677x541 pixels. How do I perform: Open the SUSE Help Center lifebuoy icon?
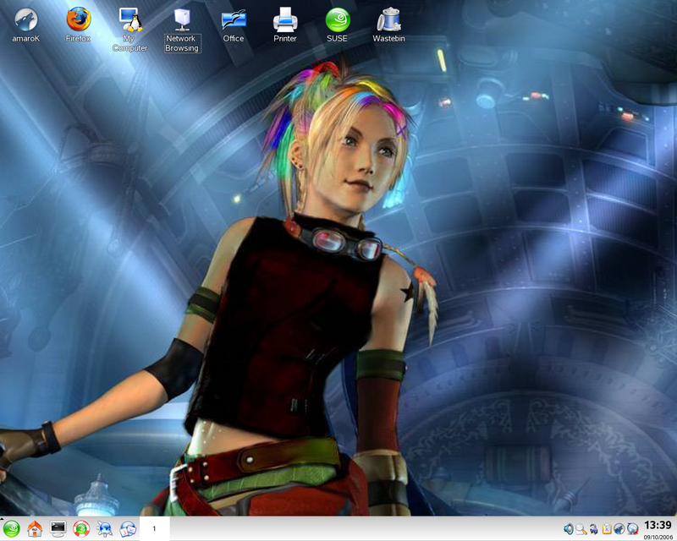click(x=81, y=529)
